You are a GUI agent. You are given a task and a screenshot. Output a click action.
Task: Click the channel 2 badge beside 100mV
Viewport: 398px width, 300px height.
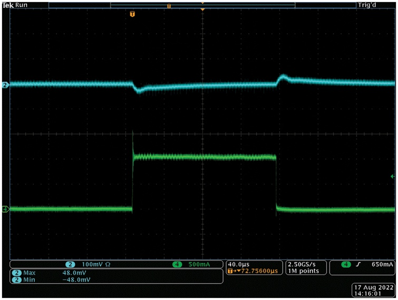click(x=70, y=265)
